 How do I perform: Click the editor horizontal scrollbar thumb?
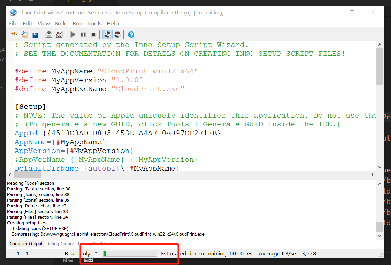coord(27,175)
